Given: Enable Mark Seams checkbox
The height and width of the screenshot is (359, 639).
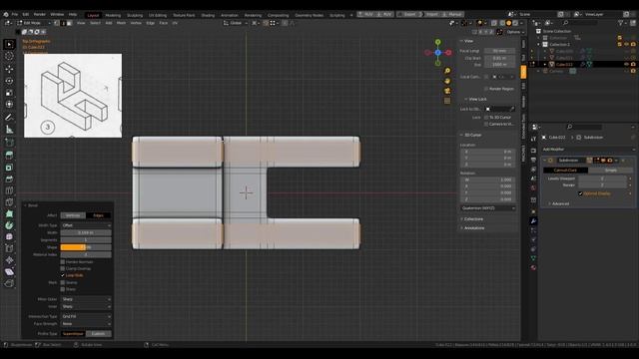Looking at the screenshot, I should tap(63, 282).
